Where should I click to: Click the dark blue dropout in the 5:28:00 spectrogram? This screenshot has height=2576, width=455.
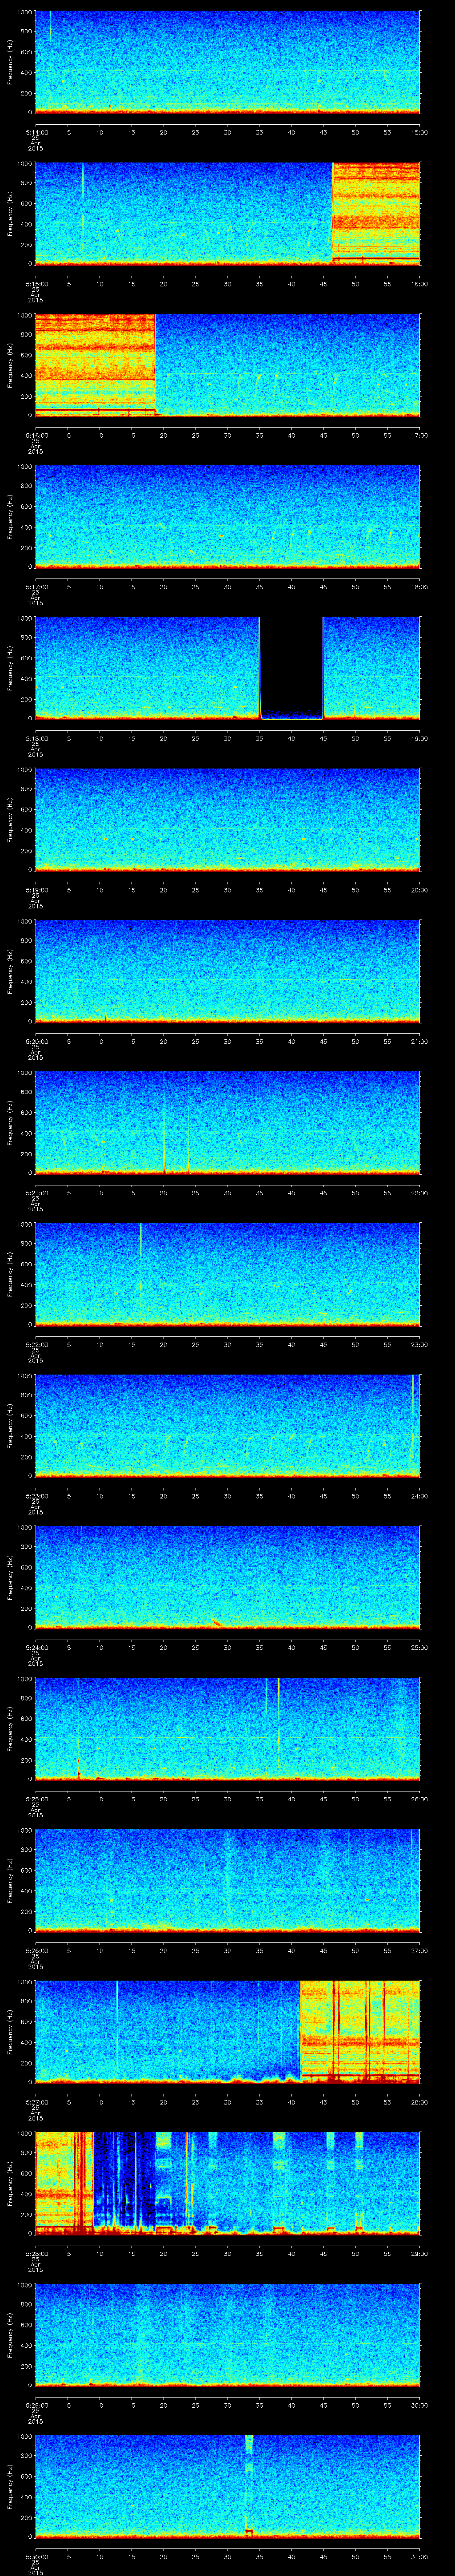(125, 2180)
